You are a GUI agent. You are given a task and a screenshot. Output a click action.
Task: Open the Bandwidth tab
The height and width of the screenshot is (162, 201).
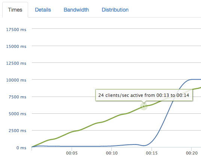tap(76, 10)
